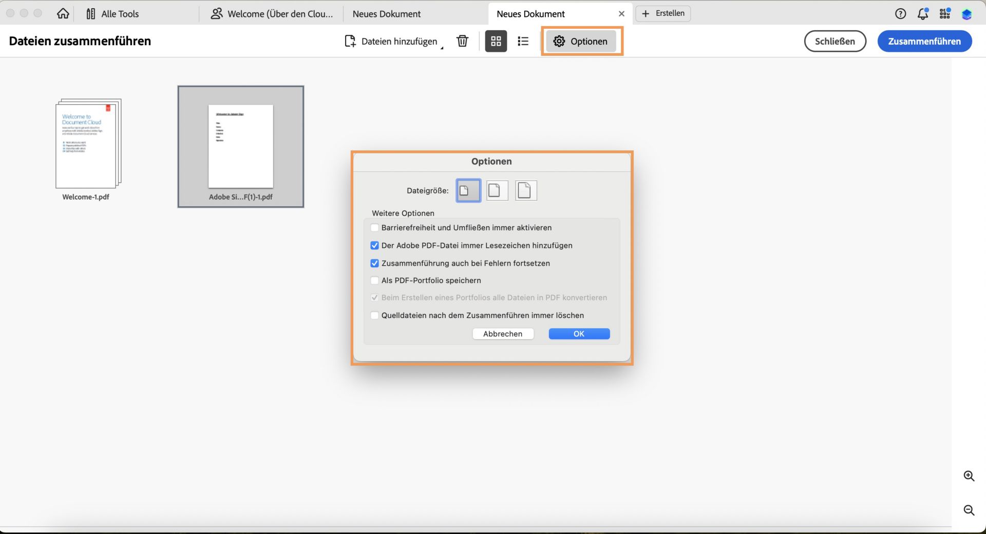Zoom in on thumbnails

coord(969,476)
